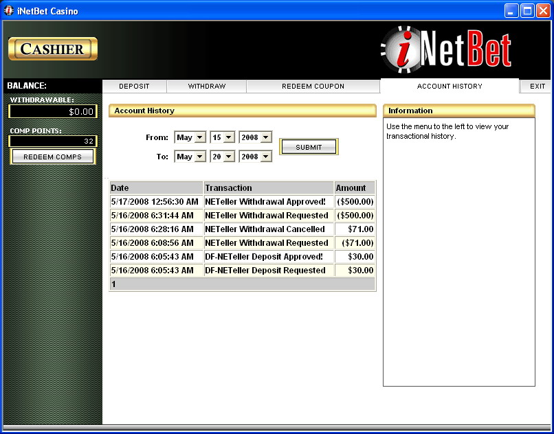Click the ($71.00) amount cell

pos(355,243)
